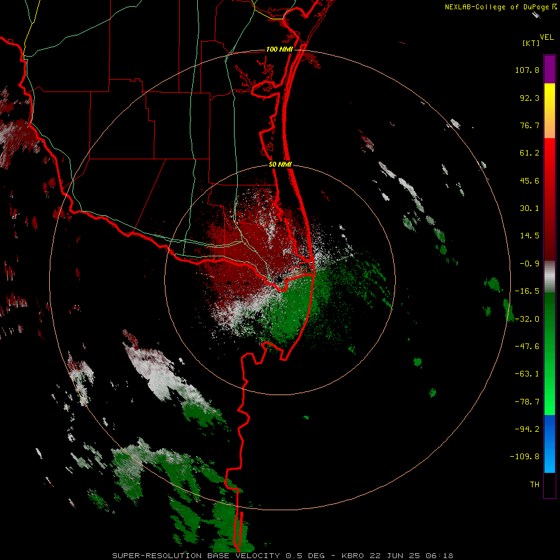
Task: Select the -94.2 scale value
Action: tap(527, 429)
